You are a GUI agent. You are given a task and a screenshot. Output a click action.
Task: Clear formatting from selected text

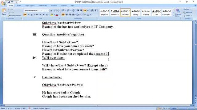[x=58, y=10]
